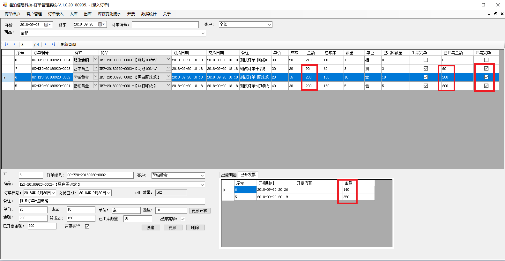Toggle 出库完毕 checkbox in row 8
Viewport: 505px width, 261px height.
(426, 60)
